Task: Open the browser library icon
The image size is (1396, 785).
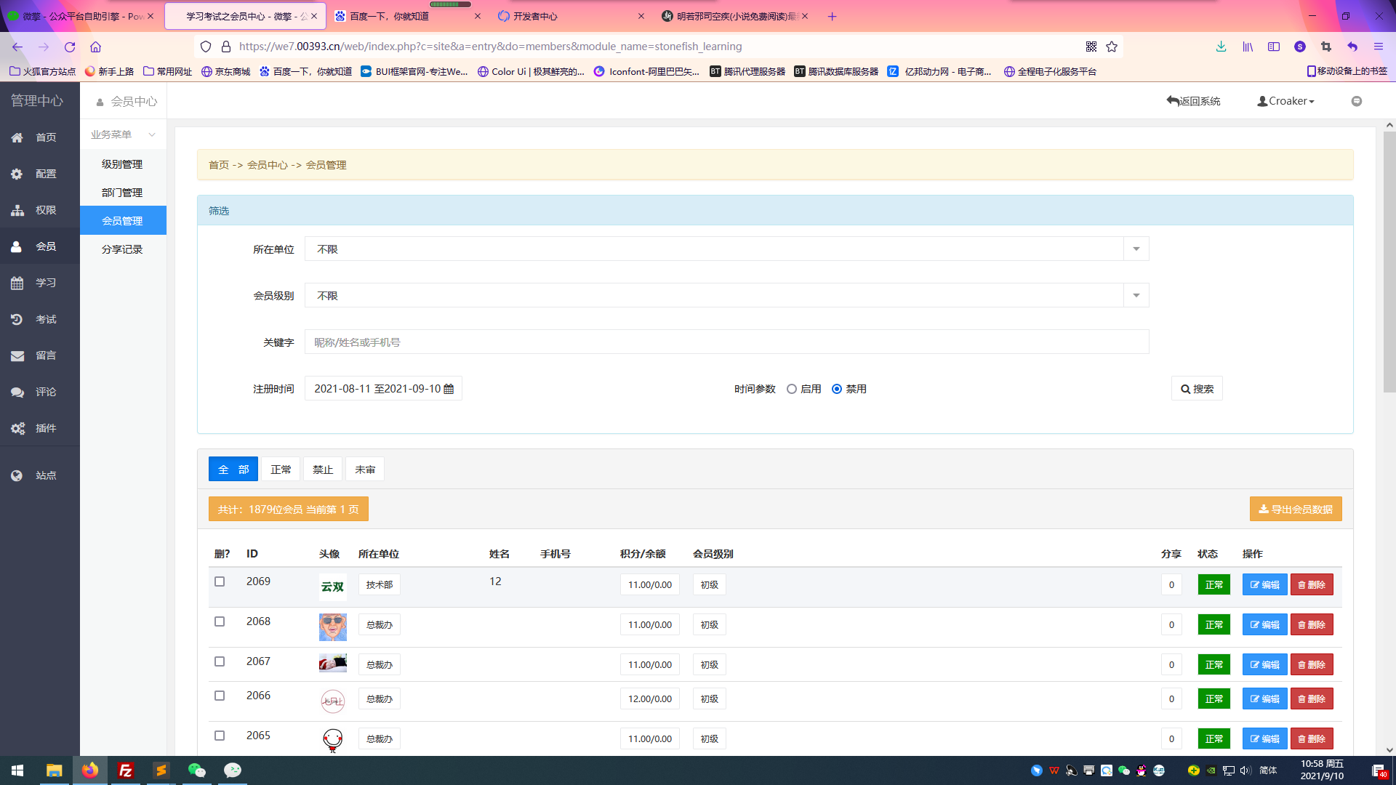Action: (1248, 47)
